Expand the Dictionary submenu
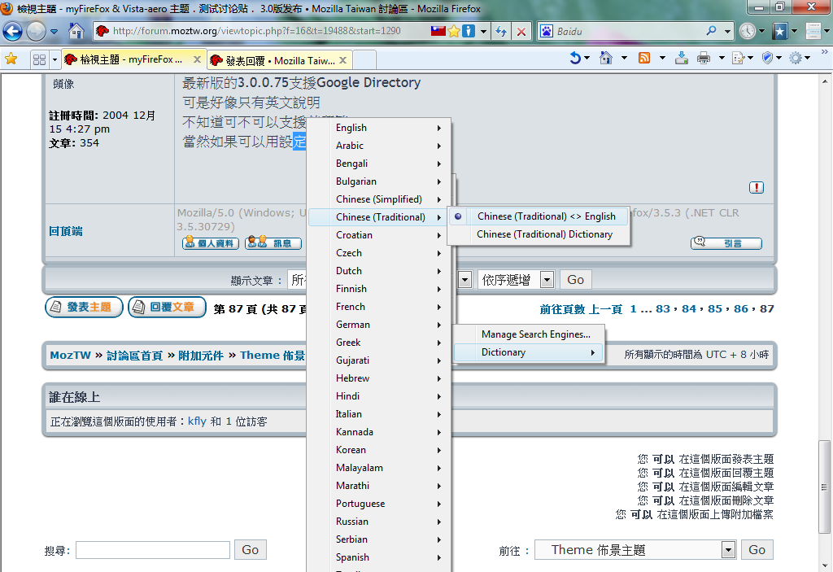 [529, 352]
